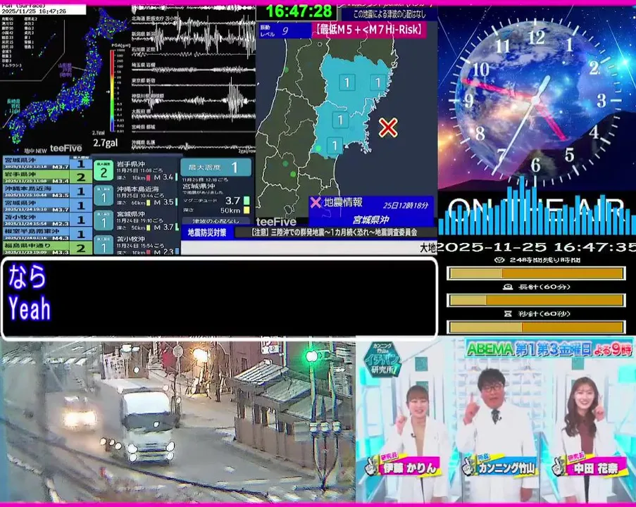The height and width of the screenshot is (507, 636).
Task: Click the 長針(60分) progress bar
Action: (x=536, y=300)
